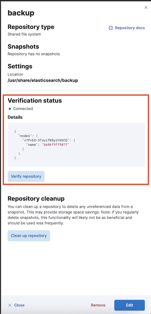Click the Connected status label
The image size is (151, 314).
[x=23, y=109]
